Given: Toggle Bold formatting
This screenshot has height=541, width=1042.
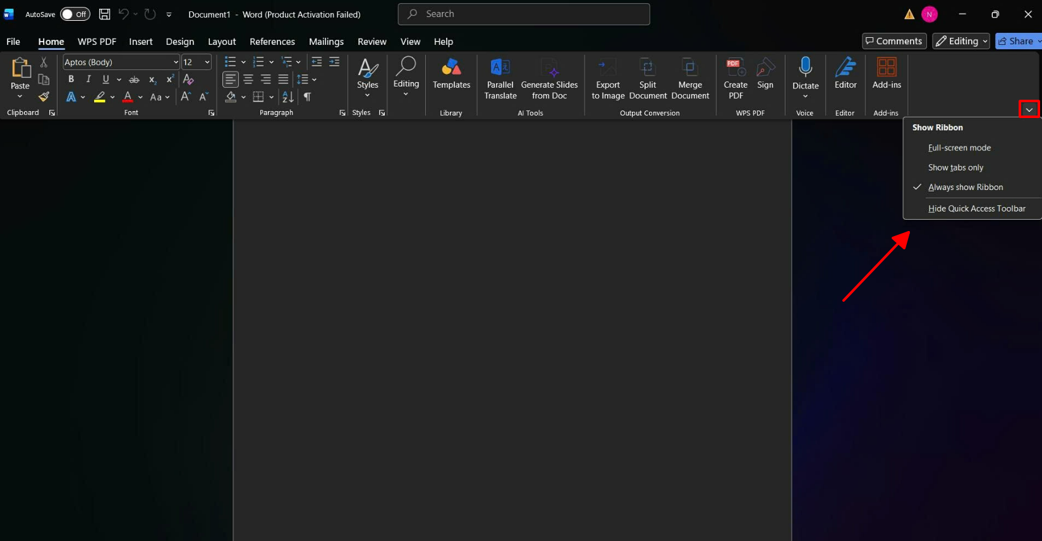Looking at the screenshot, I should click(71, 79).
